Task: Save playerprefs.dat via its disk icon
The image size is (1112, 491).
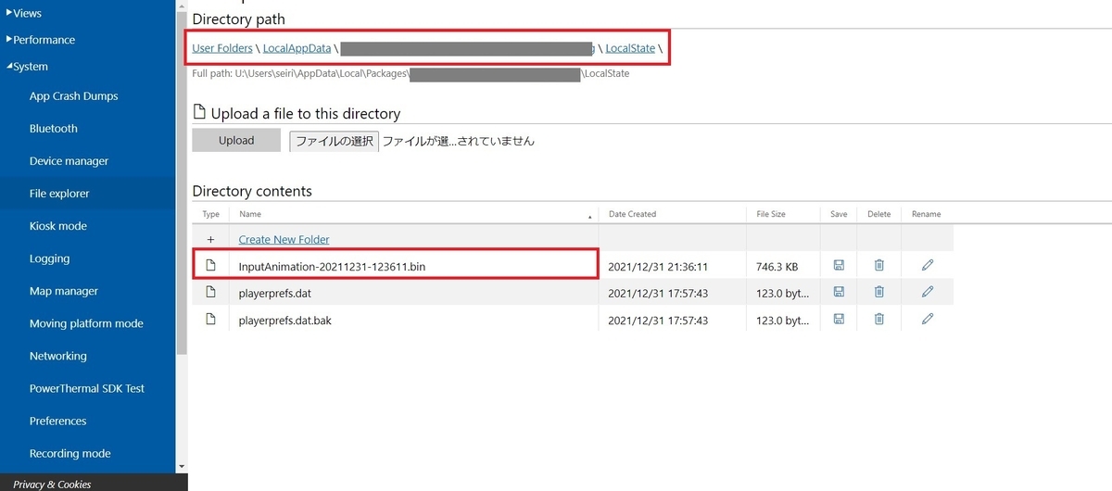Action: click(839, 292)
